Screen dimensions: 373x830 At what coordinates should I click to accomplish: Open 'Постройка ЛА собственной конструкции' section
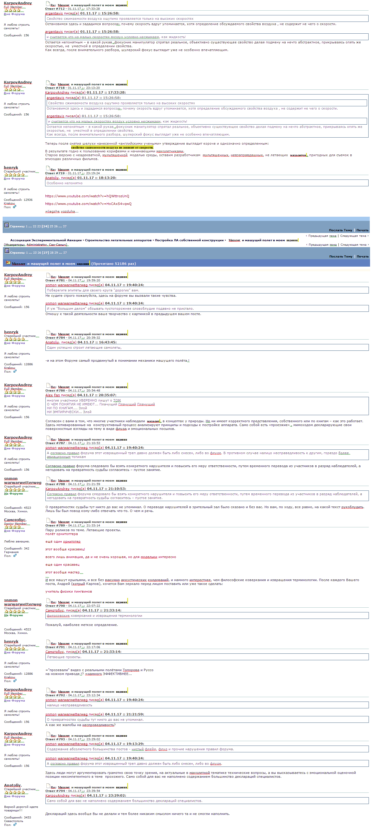189,240
